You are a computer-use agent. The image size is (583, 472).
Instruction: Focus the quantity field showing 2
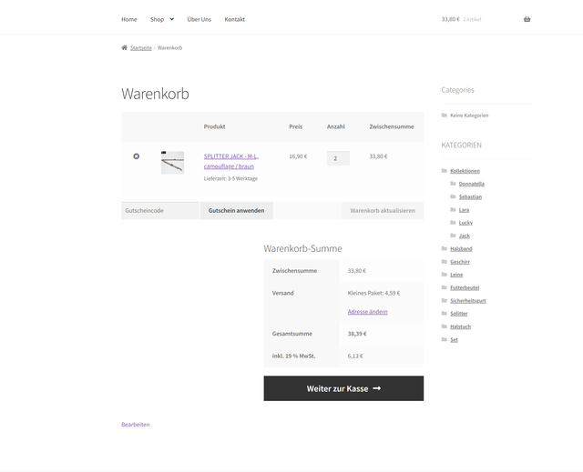[x=338, y=158]
